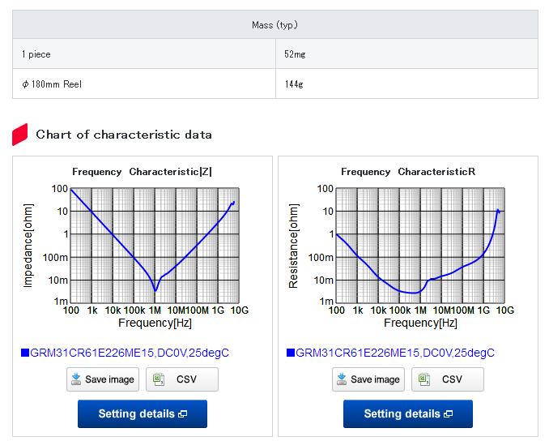Viewport: 549px width, 441px height.
Task: Click the blue legend square under resistance chart
Action: click(291, 353)
